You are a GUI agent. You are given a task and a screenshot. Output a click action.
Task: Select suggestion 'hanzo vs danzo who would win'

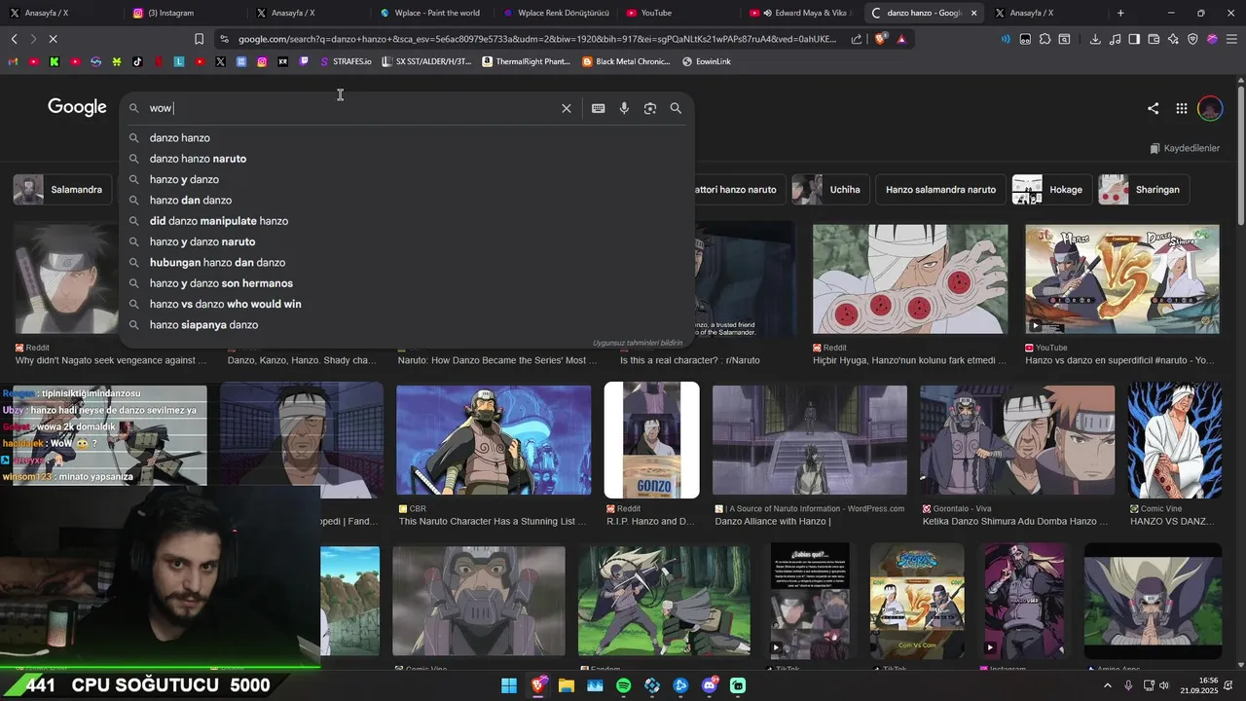(407, 304)
